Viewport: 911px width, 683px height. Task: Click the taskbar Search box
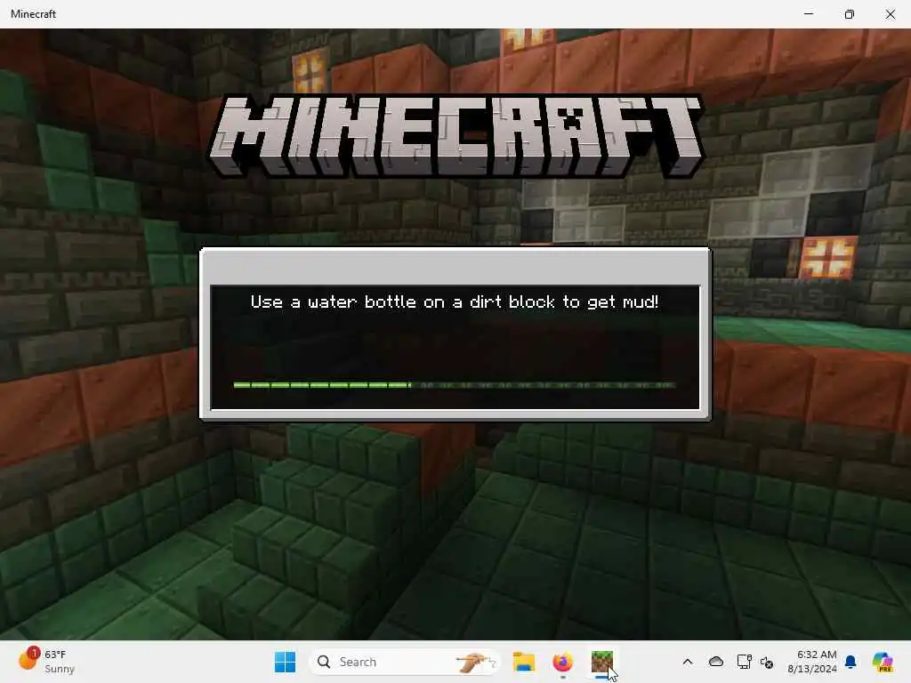tap(405, 662)
